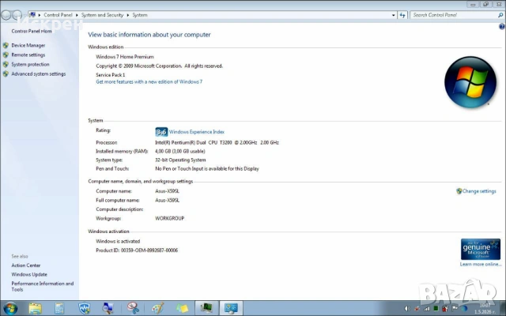Select the 4,00 GB installed memory value
Screen dimensions: 506x316
coord(180,151)
